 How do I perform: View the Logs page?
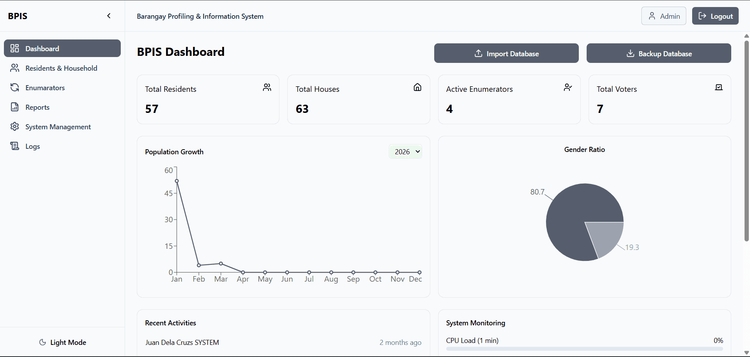coord(62,146)
